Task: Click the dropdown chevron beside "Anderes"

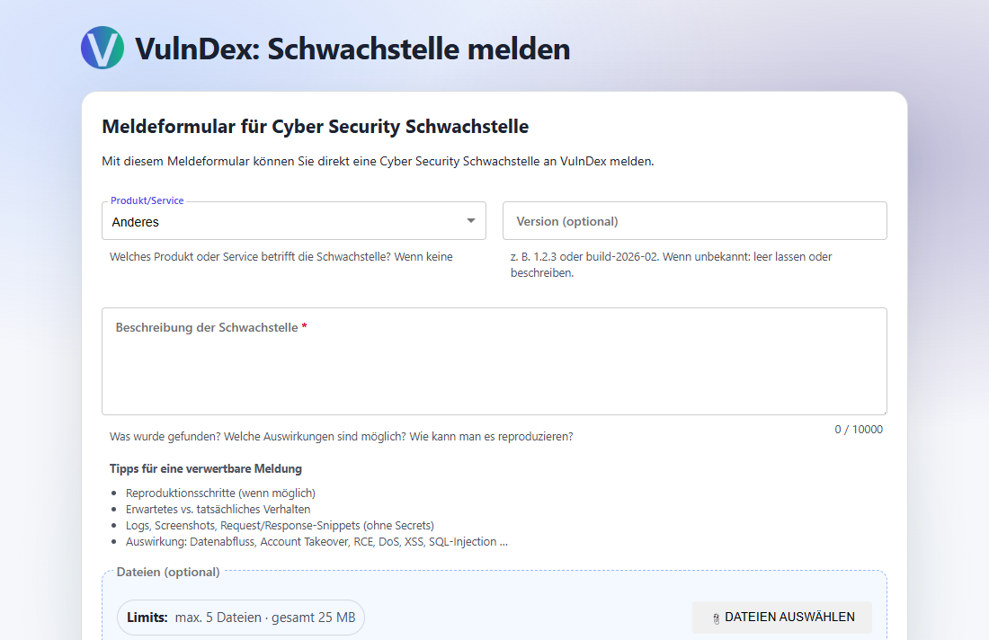Action: tap(469, 220)
